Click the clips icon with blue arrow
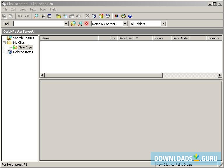Image resolution: width=224 pixels, height=168 pixels. coord(108,16)
